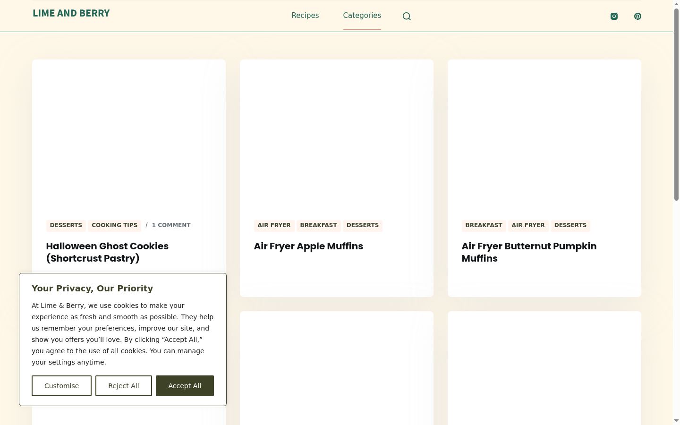
Task: Open the search icon in header
Action: pos(407,17)
